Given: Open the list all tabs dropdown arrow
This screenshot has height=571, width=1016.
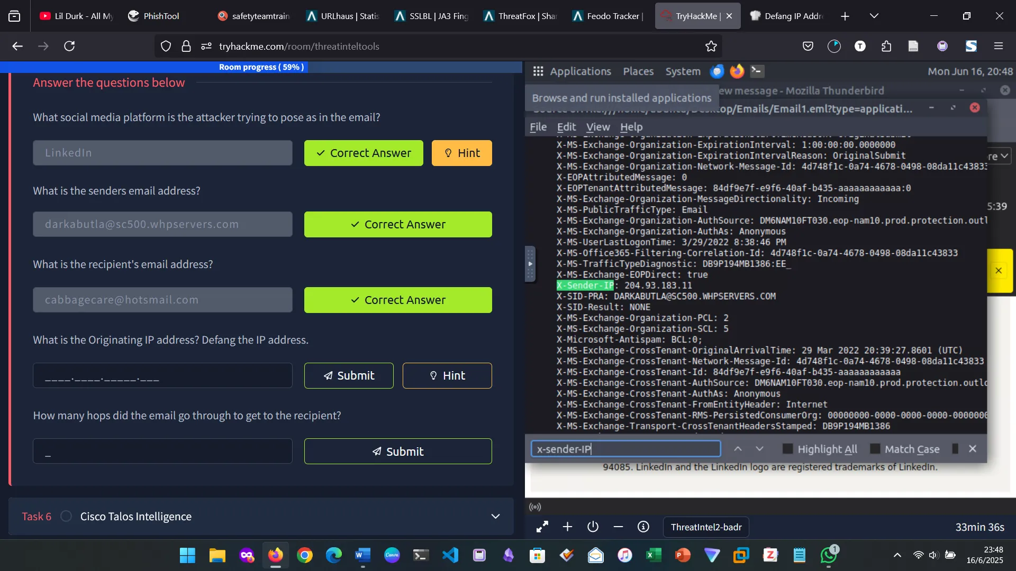Looking at the screenshot, I should click(874, 16).
